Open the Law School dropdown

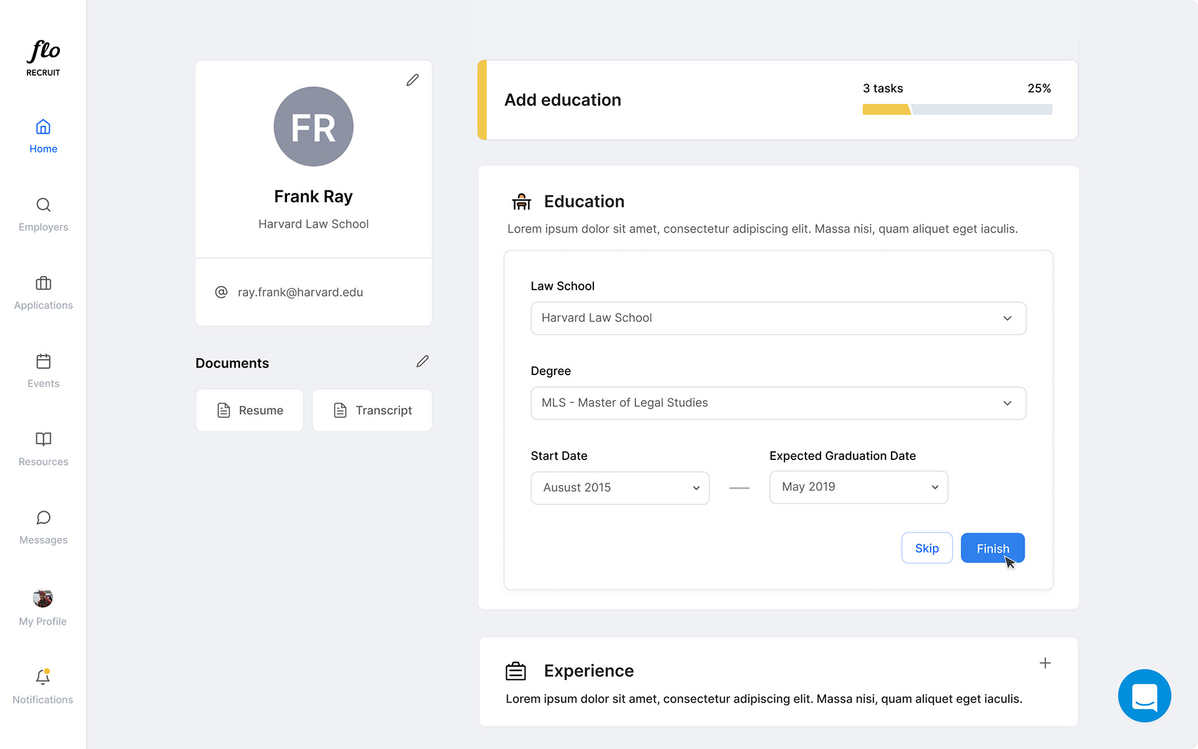(778, 318)
